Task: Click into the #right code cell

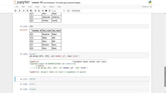Action: click(89, 89)
